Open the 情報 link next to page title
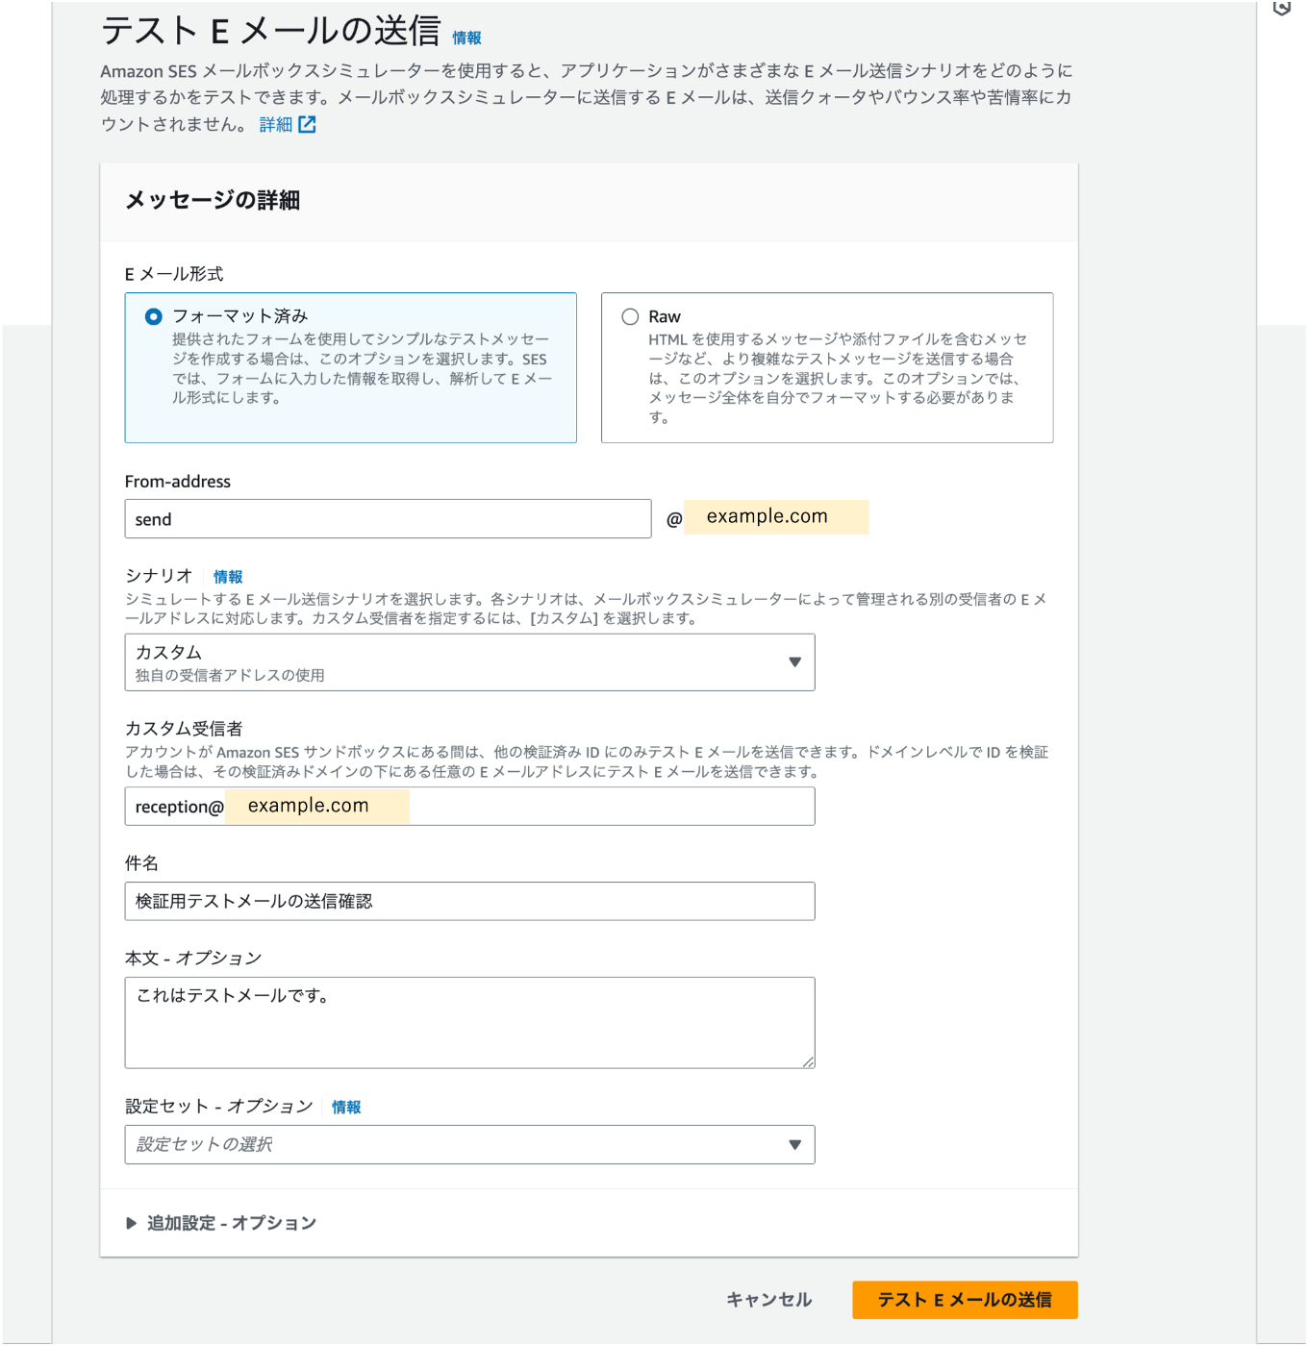The width and height of the screenshot is (1308, 1346). (x=467, y=37)
